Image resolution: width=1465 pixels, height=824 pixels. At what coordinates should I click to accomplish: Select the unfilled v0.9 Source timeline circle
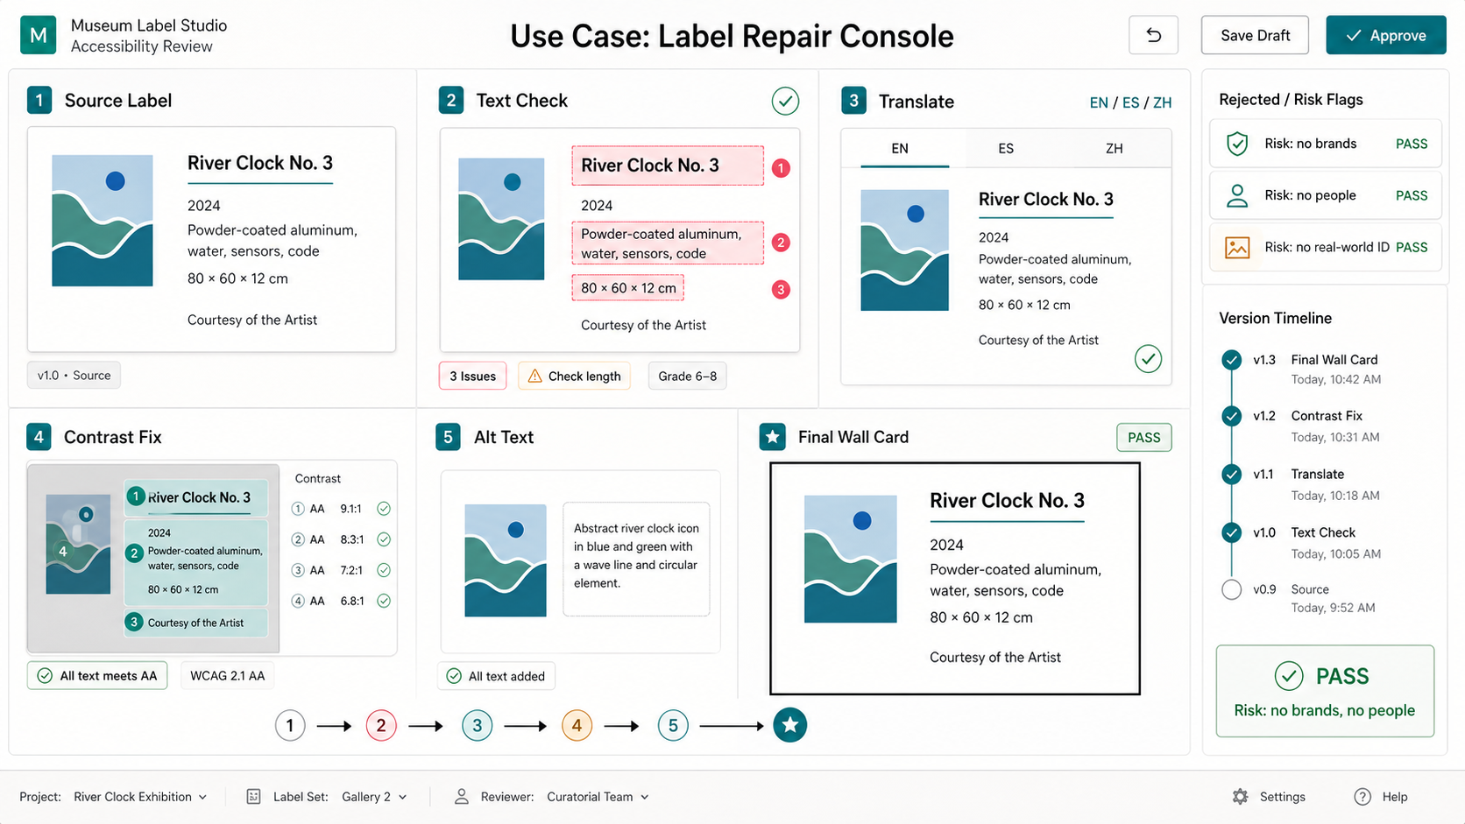pos(1231,589)
